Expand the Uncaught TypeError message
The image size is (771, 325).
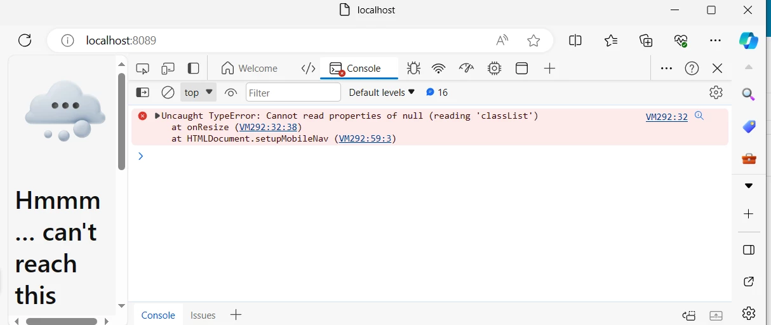click(157, 116)
